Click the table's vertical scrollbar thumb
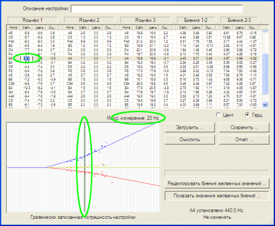The width and height of the screenshot is (275, 226). [x=265, y=74]
